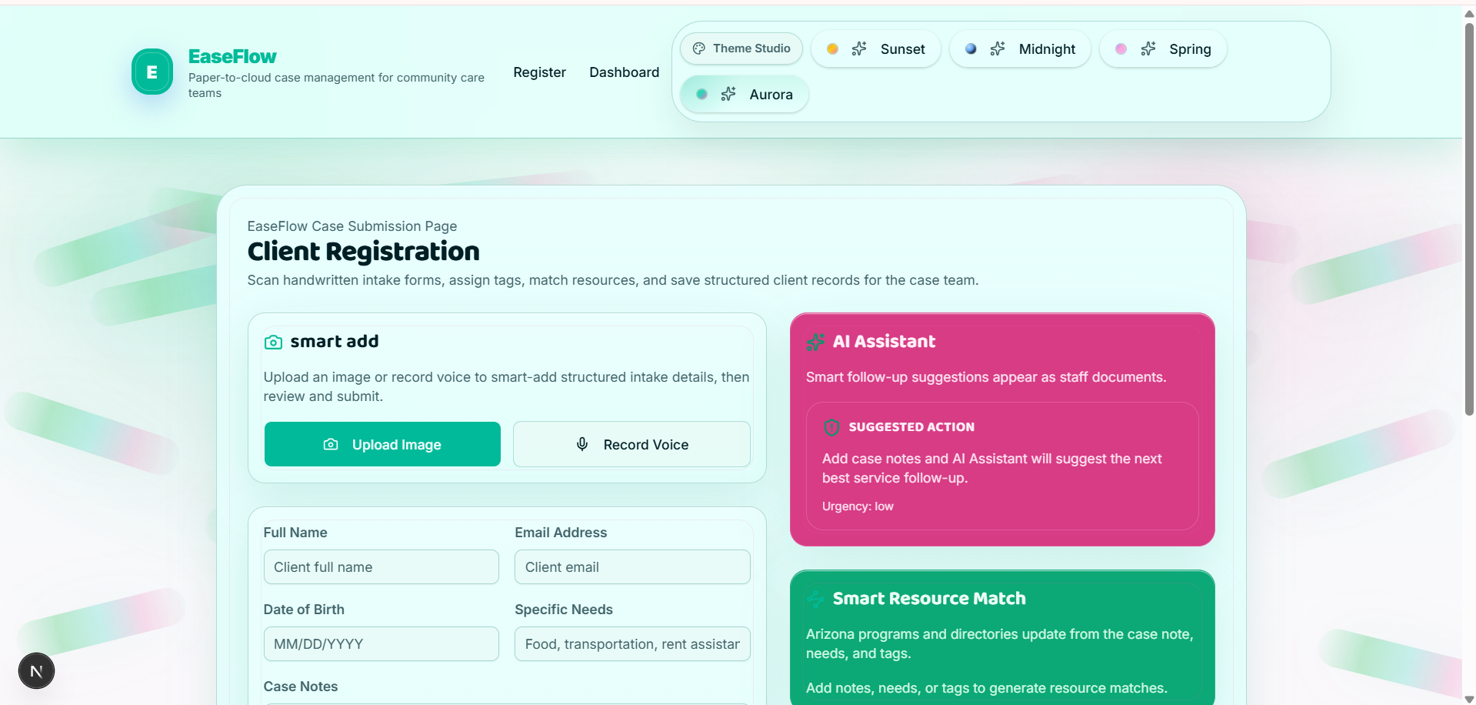
Task: Focus the Client full name field
Action: click(381, 566)
